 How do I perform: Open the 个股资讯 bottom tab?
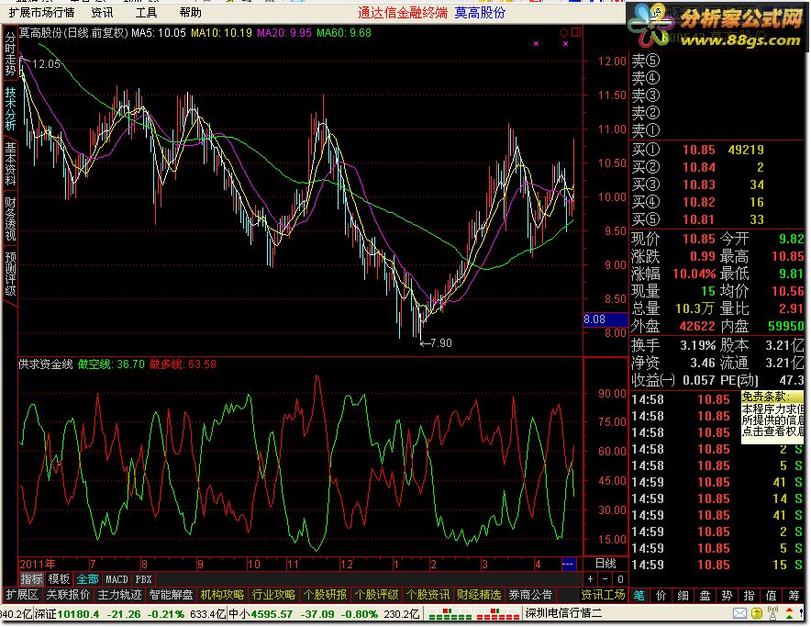click(428, 594)
